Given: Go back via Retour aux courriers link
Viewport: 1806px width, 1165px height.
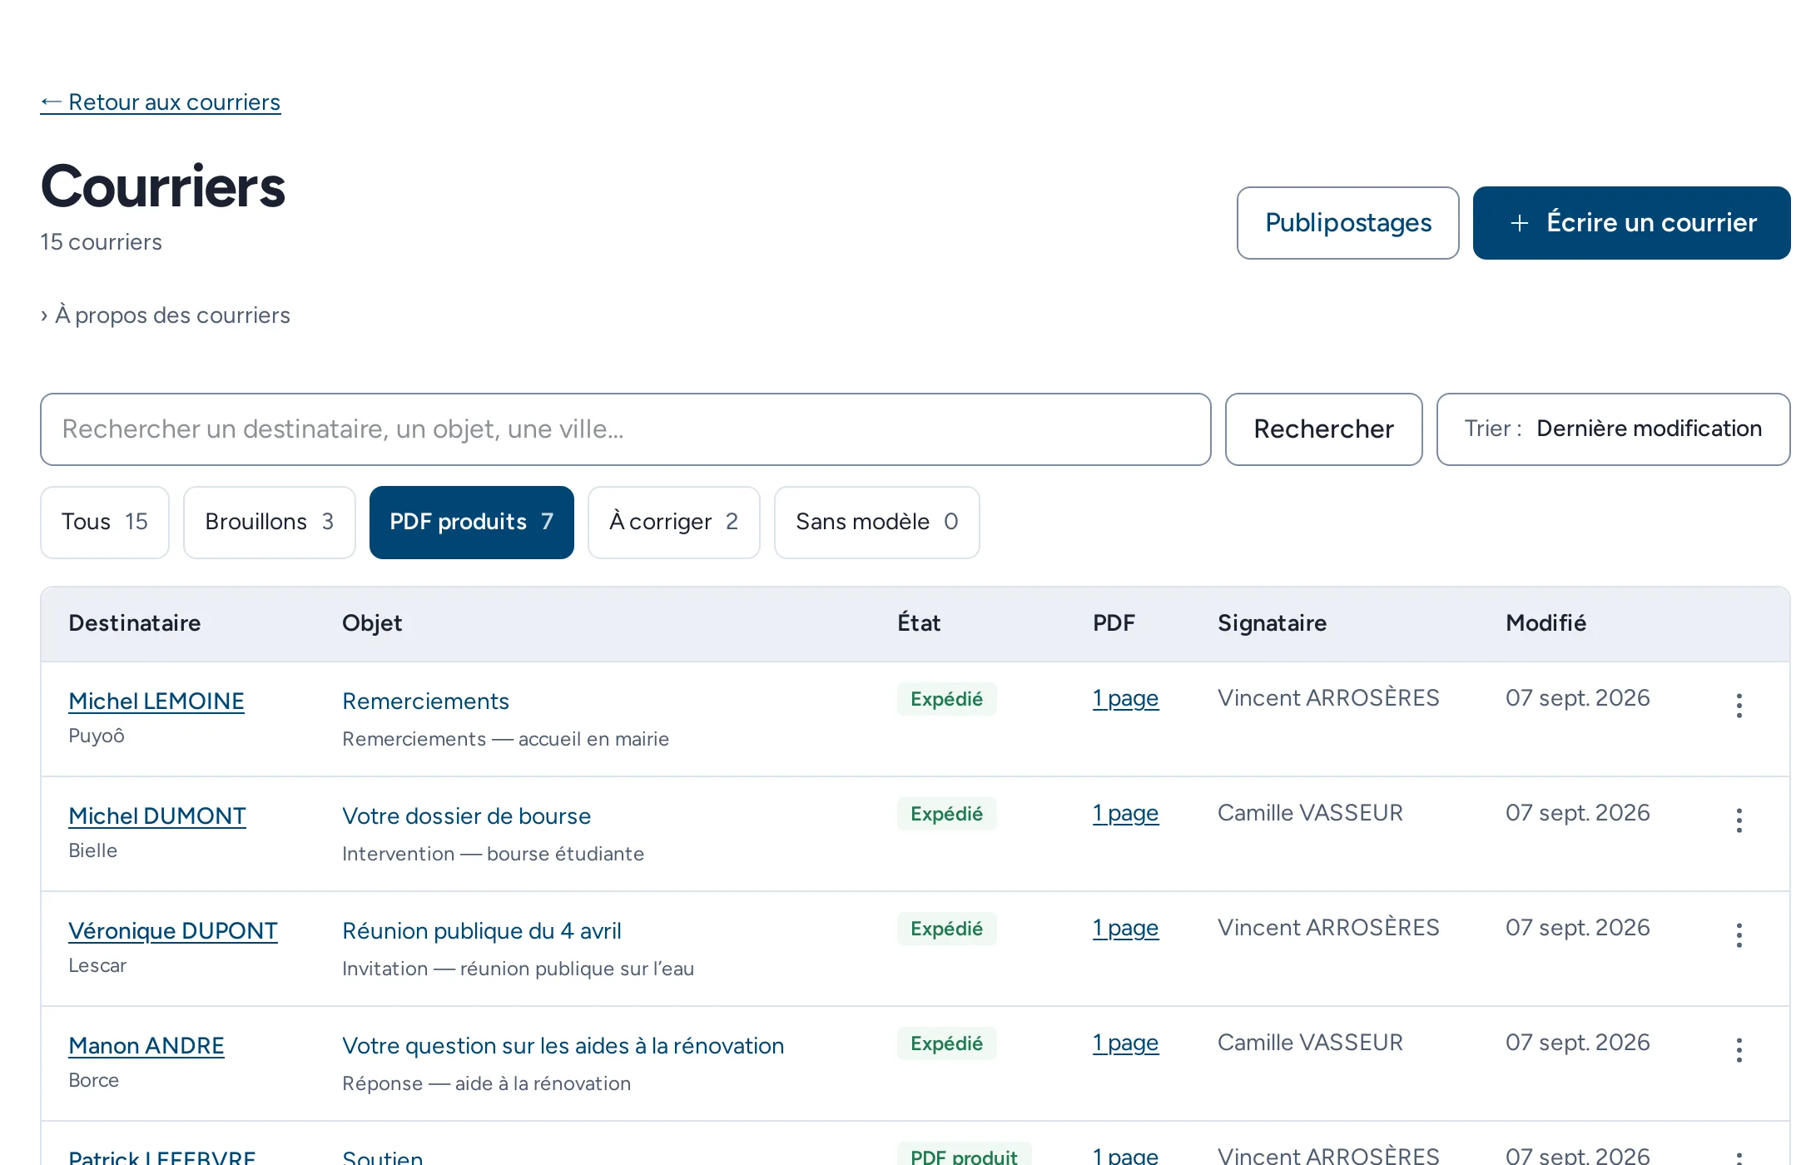Looking at the screenshot, I should coord(161,102).
